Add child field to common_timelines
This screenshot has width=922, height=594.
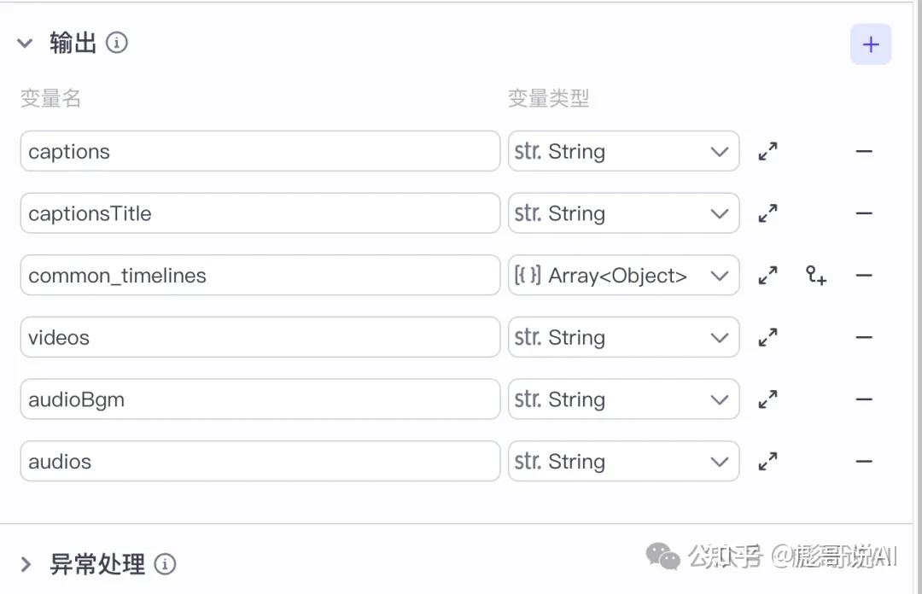click(815, 276)
